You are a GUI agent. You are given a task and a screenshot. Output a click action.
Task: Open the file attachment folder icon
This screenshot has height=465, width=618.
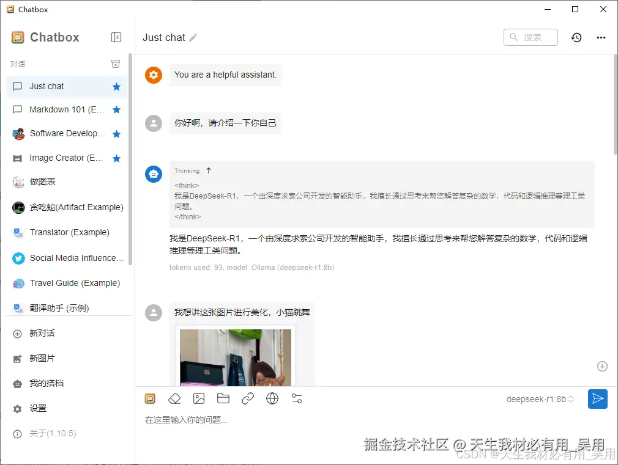click(223, 398)
